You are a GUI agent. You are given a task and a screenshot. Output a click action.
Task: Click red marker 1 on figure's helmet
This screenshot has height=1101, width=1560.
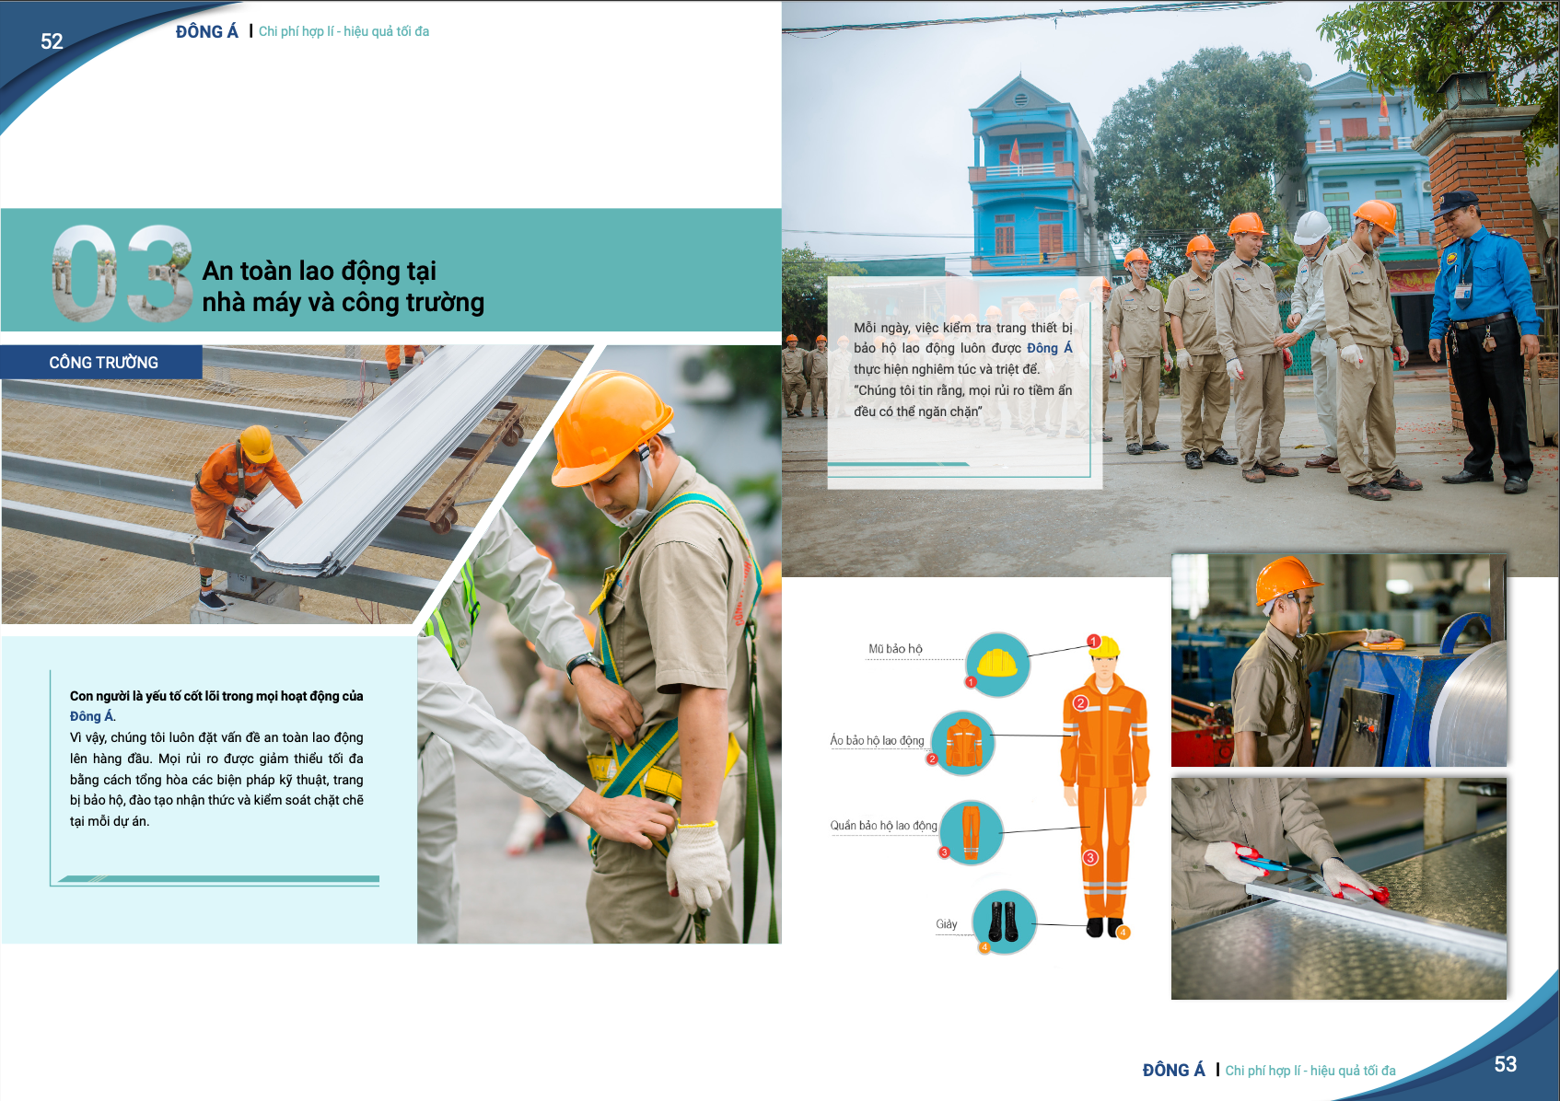pyautogui.click(x=1093, y=641)
